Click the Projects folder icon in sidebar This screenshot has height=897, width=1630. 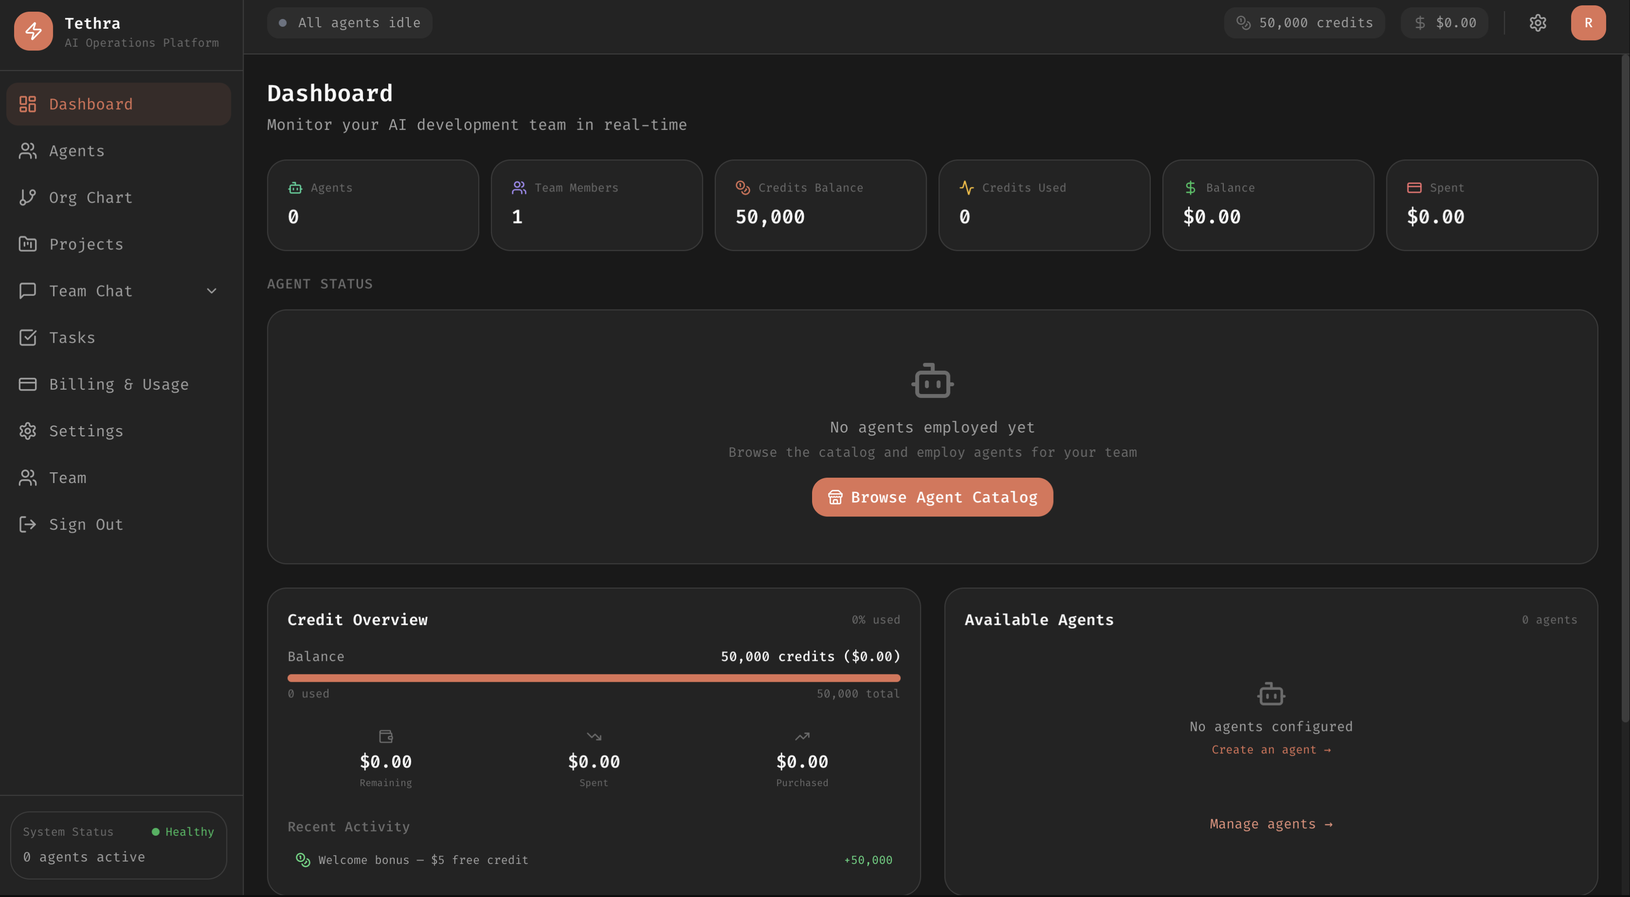click(27, 244)
